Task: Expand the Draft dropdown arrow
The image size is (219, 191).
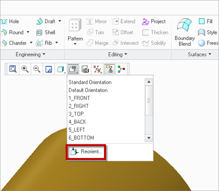Action: click(60, 21)
